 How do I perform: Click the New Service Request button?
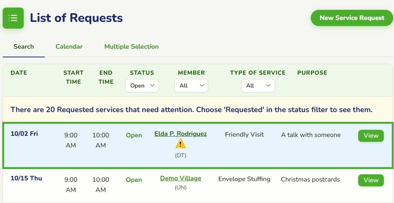352,18
